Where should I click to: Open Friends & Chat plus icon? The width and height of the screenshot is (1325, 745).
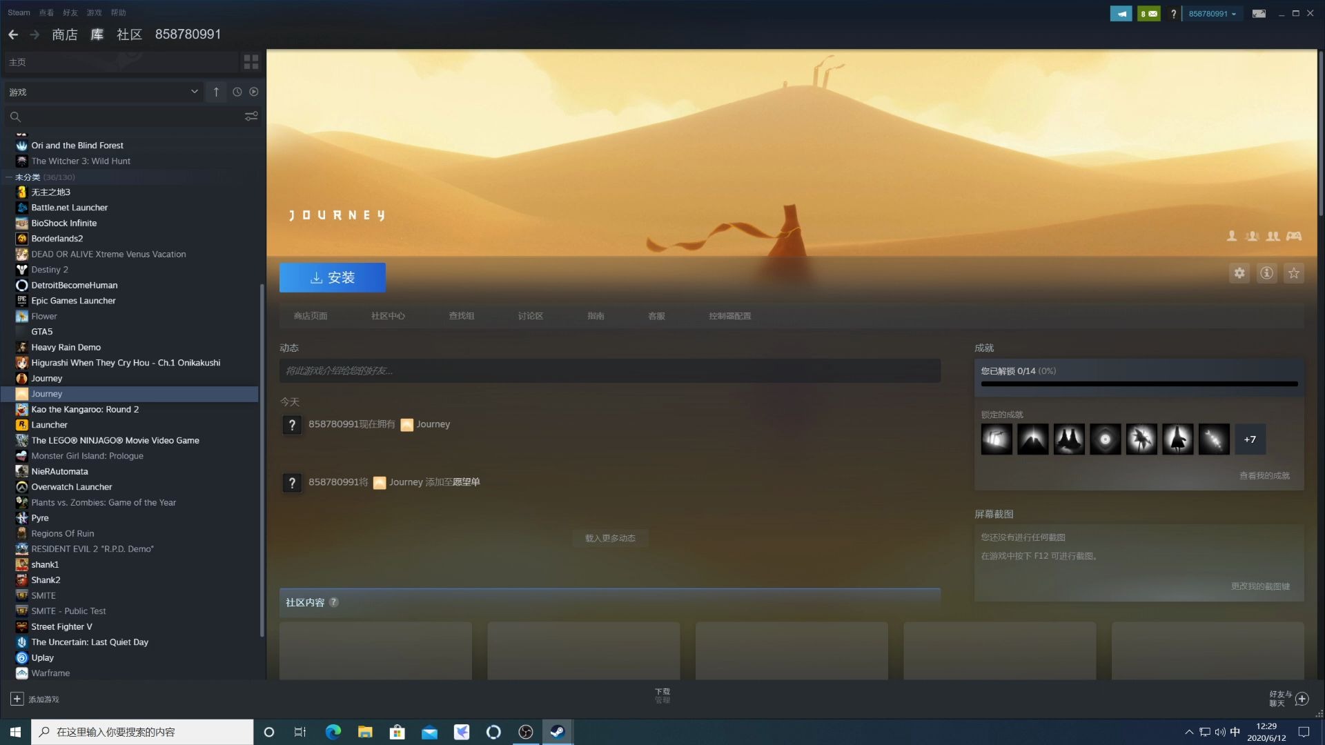(x=1302, y=699)
